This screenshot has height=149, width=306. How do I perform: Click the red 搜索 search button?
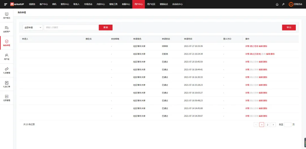coord(106,27)
